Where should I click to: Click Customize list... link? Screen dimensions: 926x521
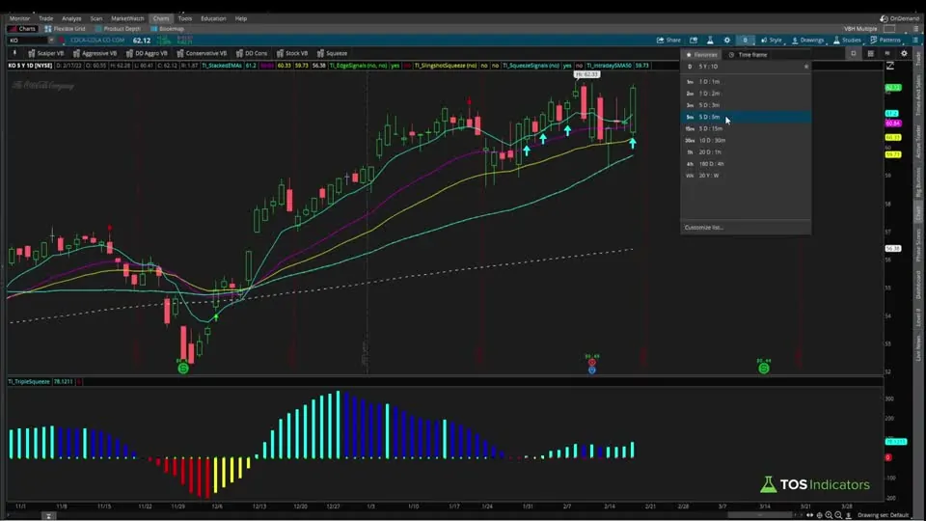point(704,228)
